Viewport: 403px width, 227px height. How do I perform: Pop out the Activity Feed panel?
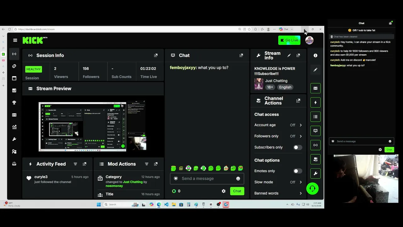click(x=84, y=164)
